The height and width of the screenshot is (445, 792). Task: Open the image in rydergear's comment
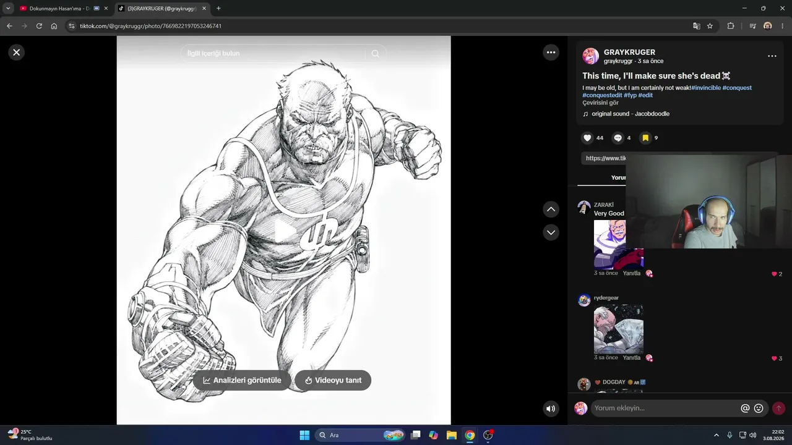coord(619,329)
